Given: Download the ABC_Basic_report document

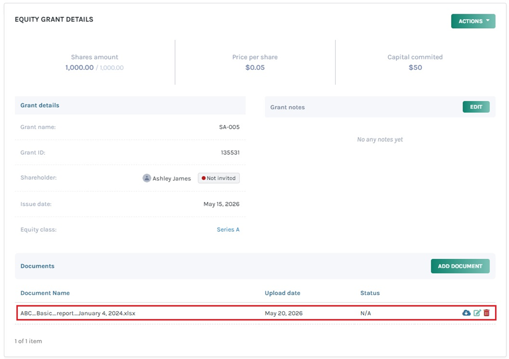Looking at the screenshot, I should coord(466,313).
